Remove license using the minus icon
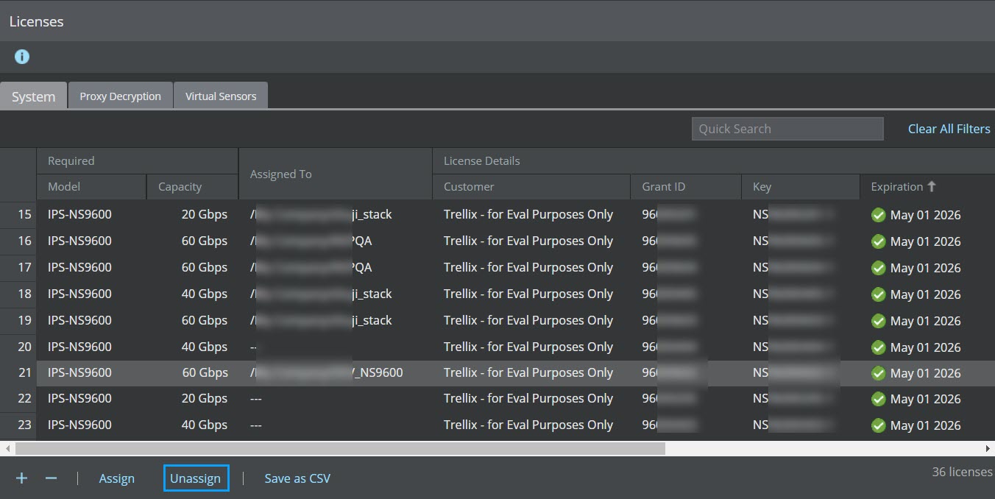This screenshot has width=995, height=499. (x=51, y=478)
